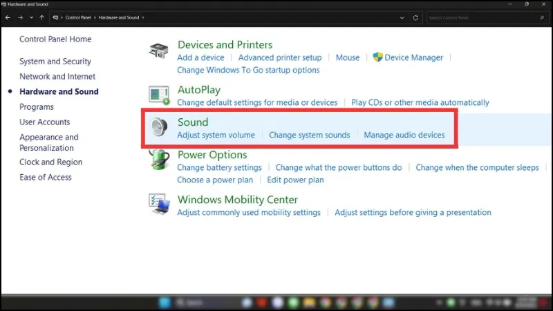Open Adjust system volume
Viewport: 553px width, 311px height.
click(216, 135)
